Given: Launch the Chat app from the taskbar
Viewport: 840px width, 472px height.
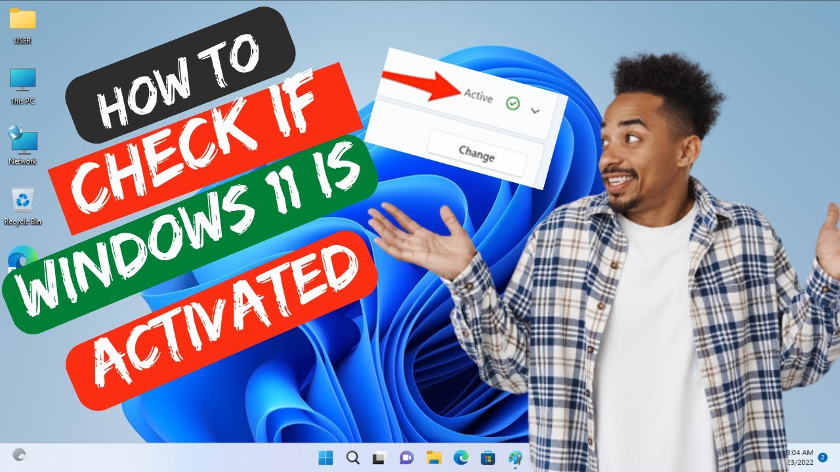Looking at the screenshot, I should click(x=406, y=457).
